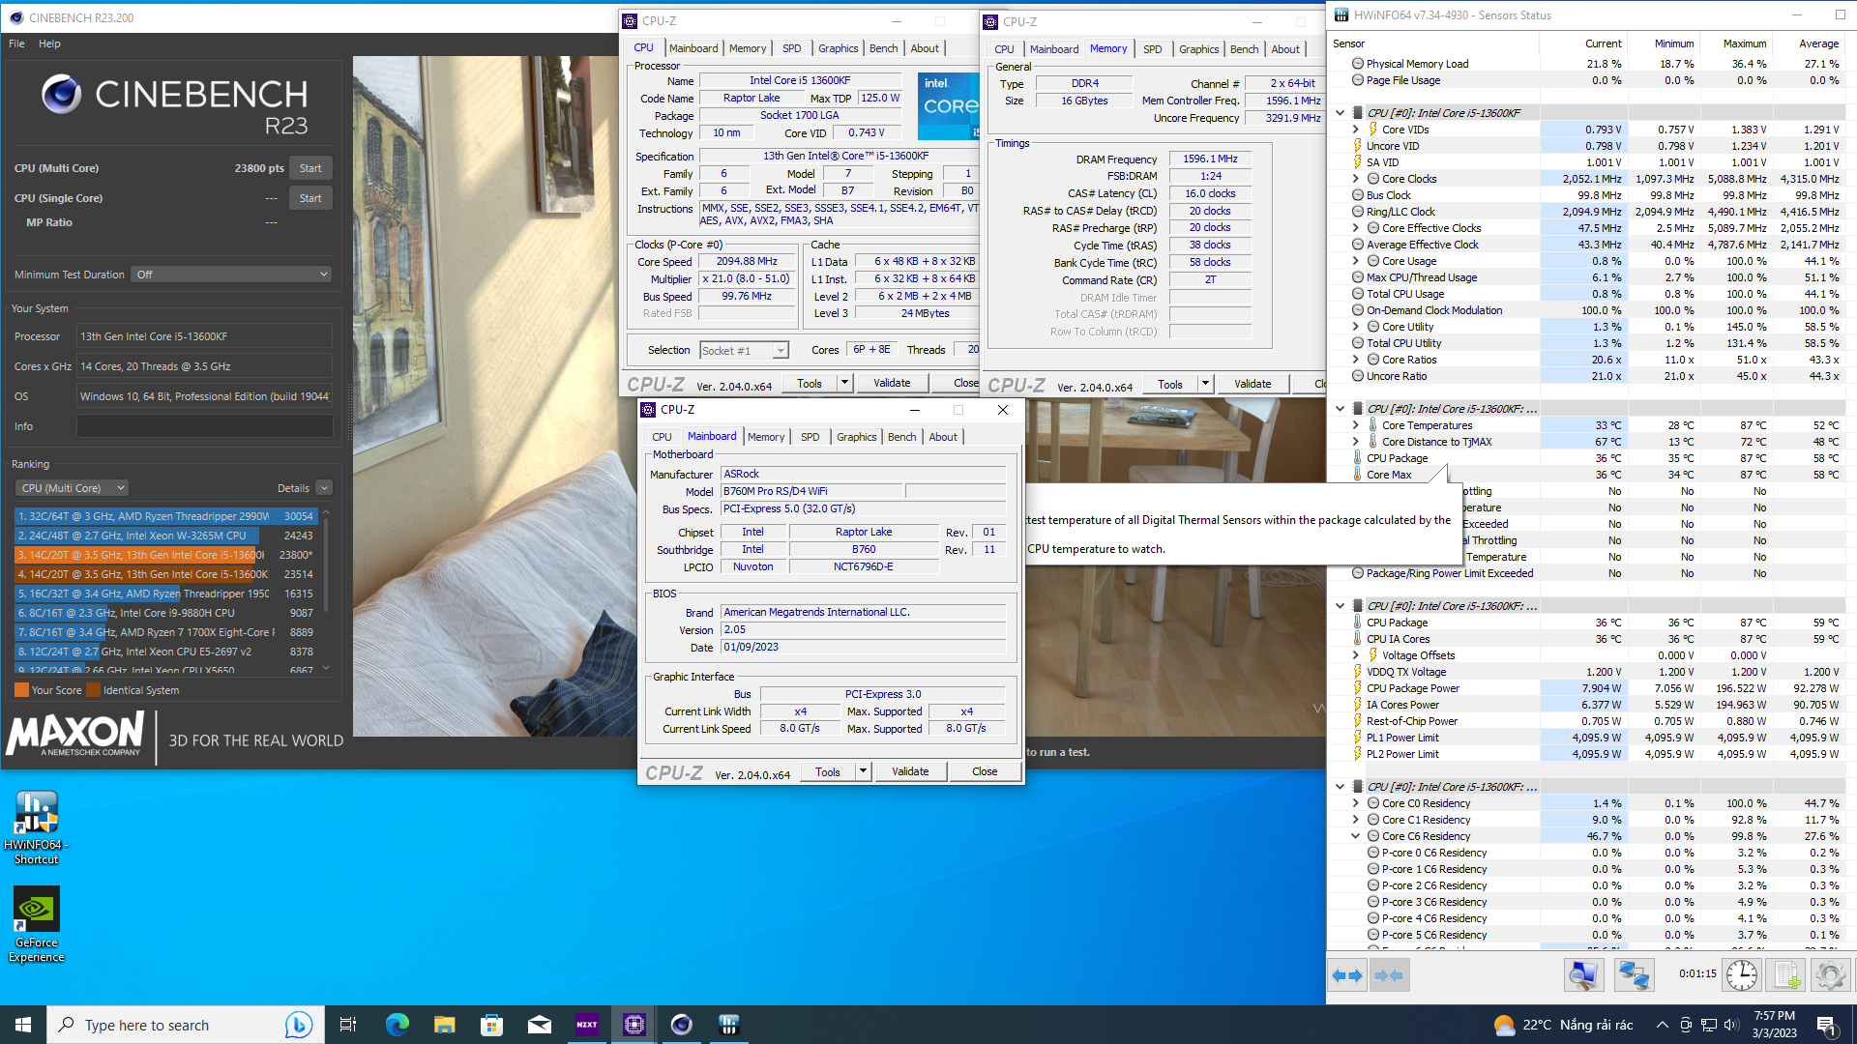Expand Core Clocks sensor row
The width and height of the screenshot is (1857, 1044).
pos(1355,179)
